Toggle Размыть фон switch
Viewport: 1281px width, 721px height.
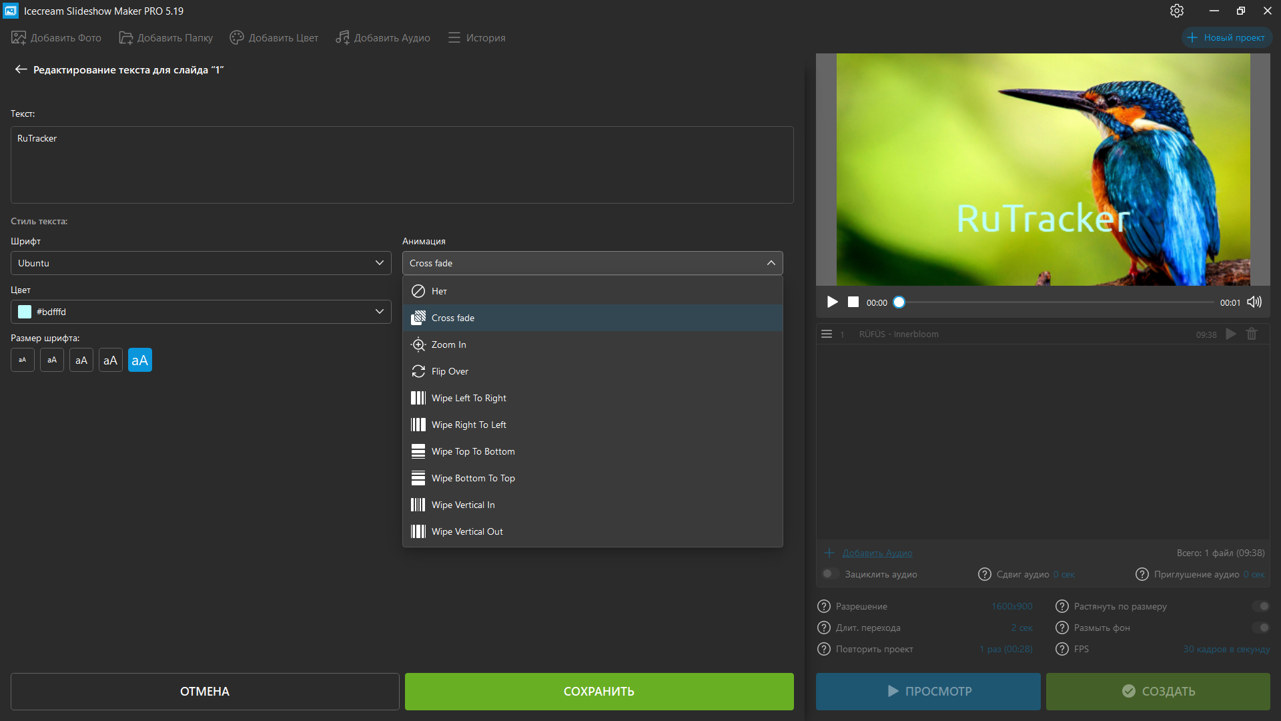1260,628
